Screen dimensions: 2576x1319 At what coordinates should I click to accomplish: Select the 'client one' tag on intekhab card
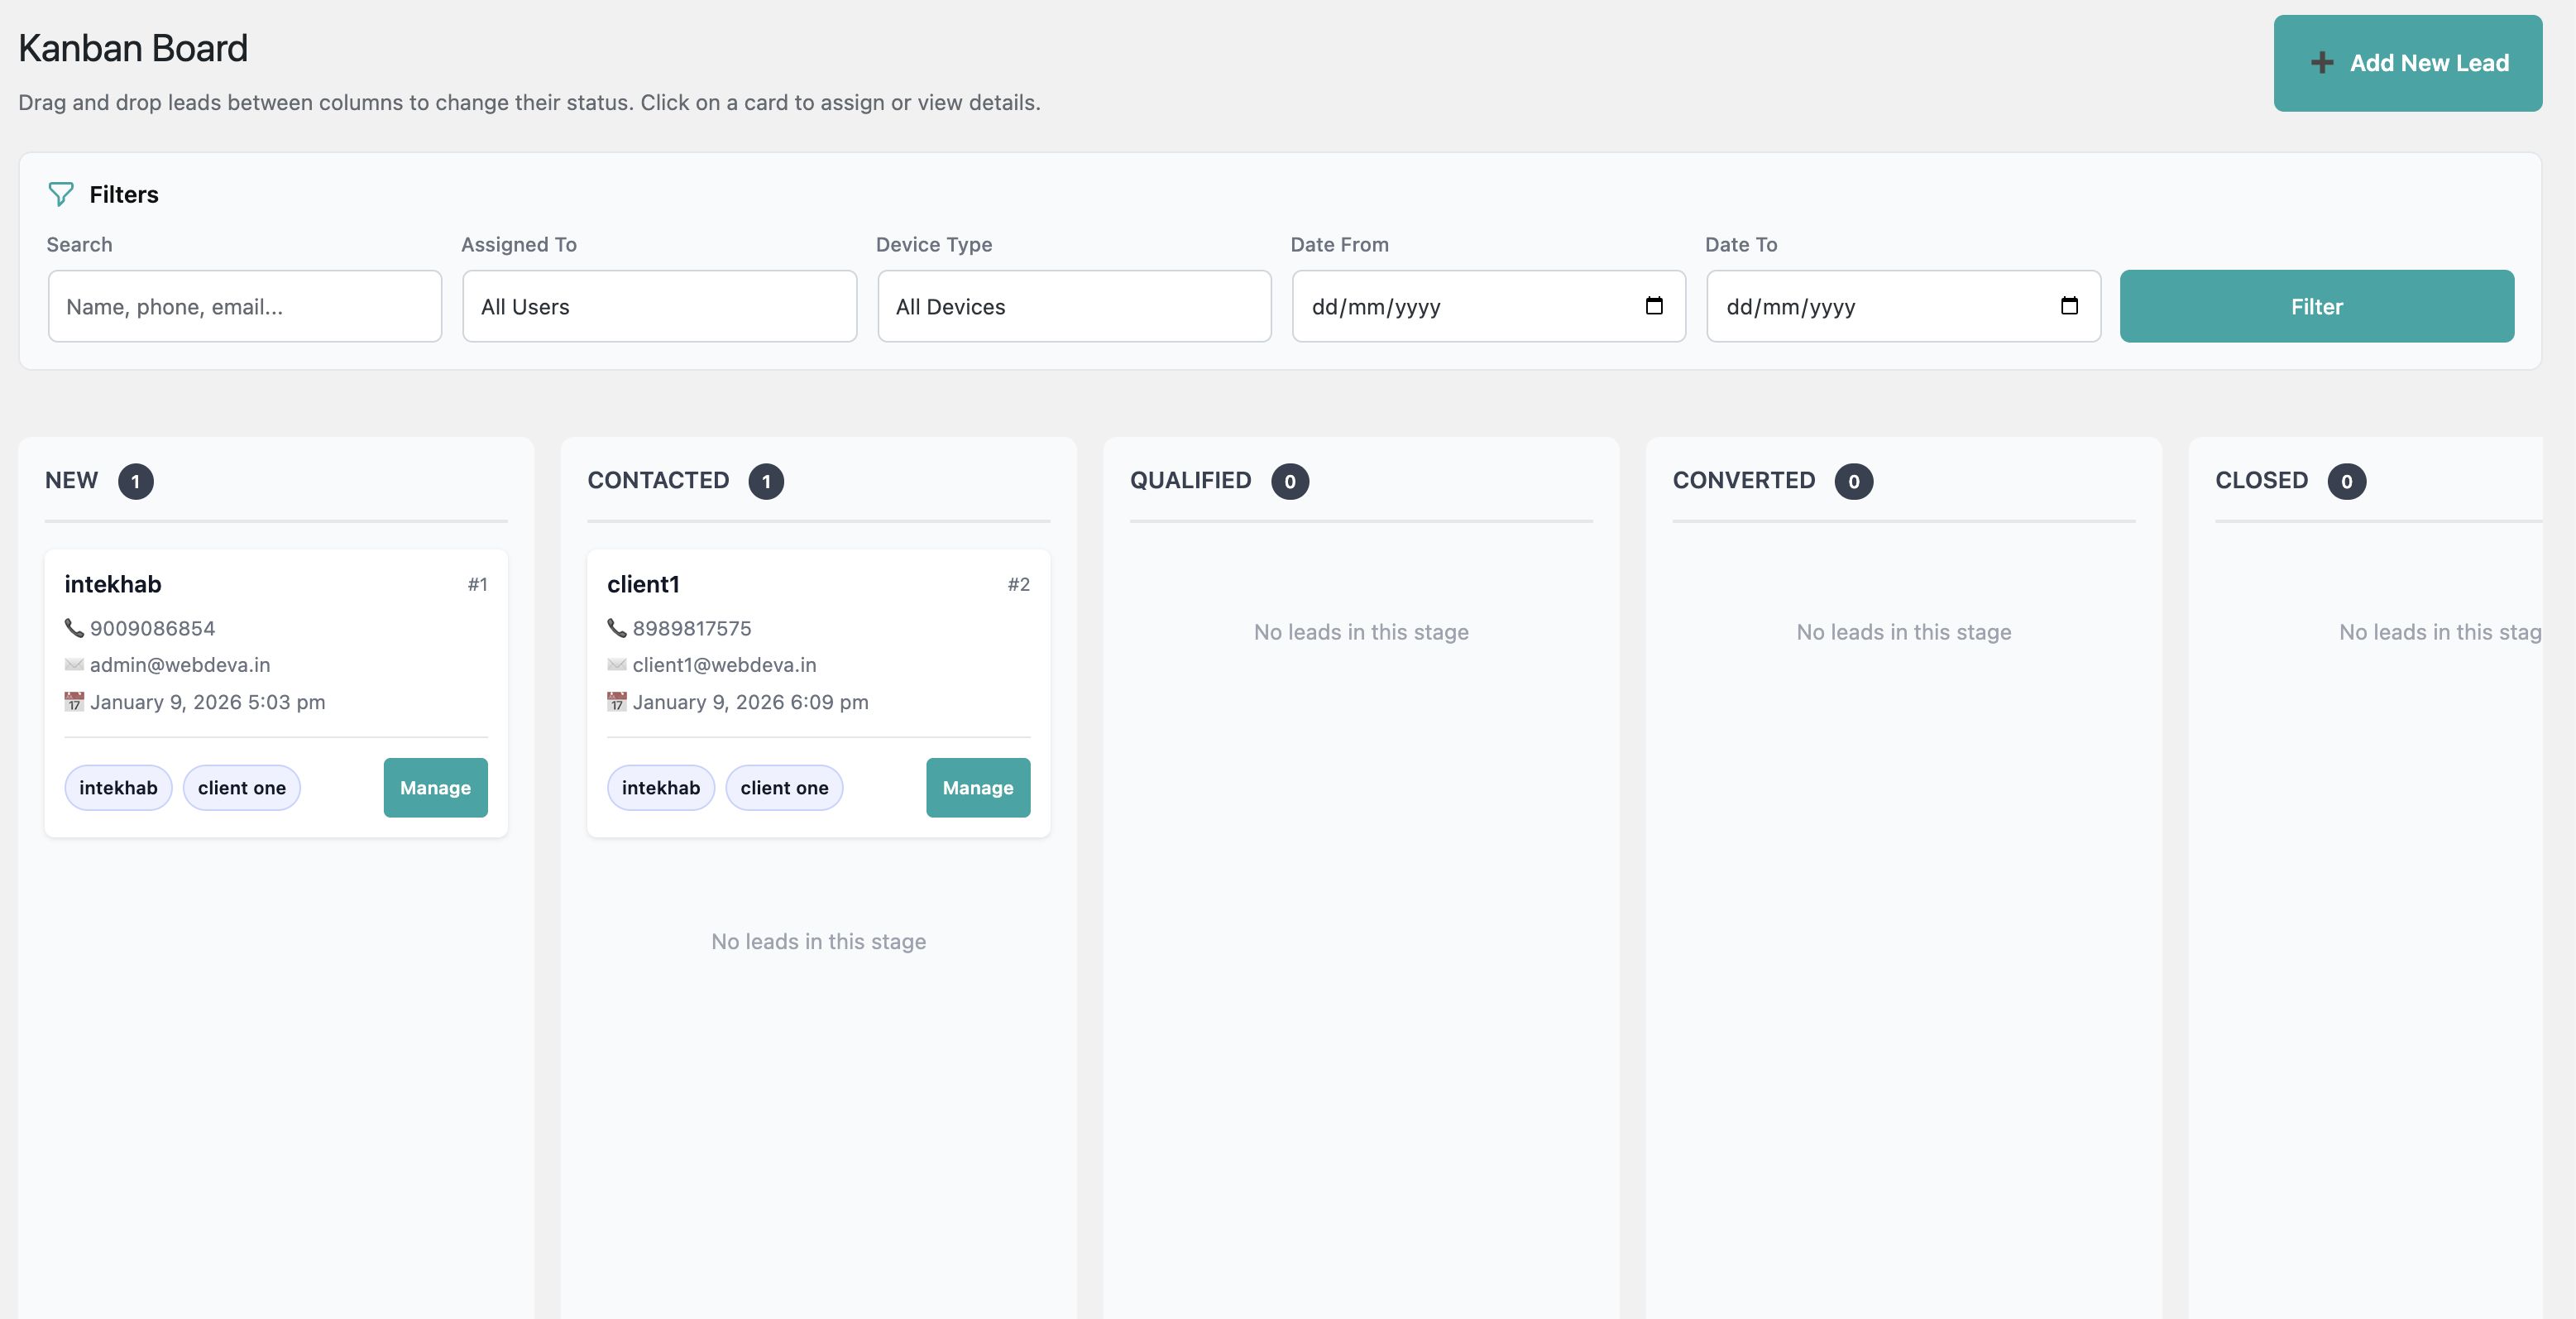242,788
